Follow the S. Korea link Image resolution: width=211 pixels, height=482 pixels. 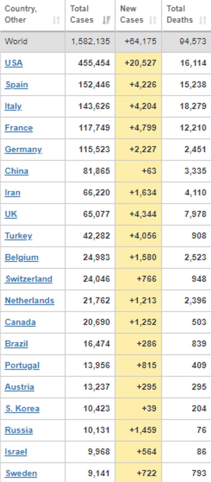(22, 409)
